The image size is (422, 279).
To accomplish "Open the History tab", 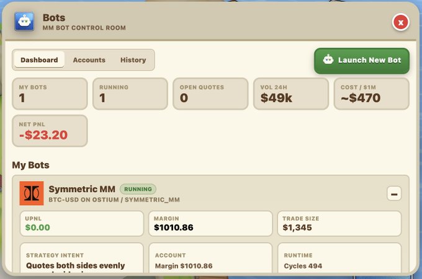I will coord(133,60).
